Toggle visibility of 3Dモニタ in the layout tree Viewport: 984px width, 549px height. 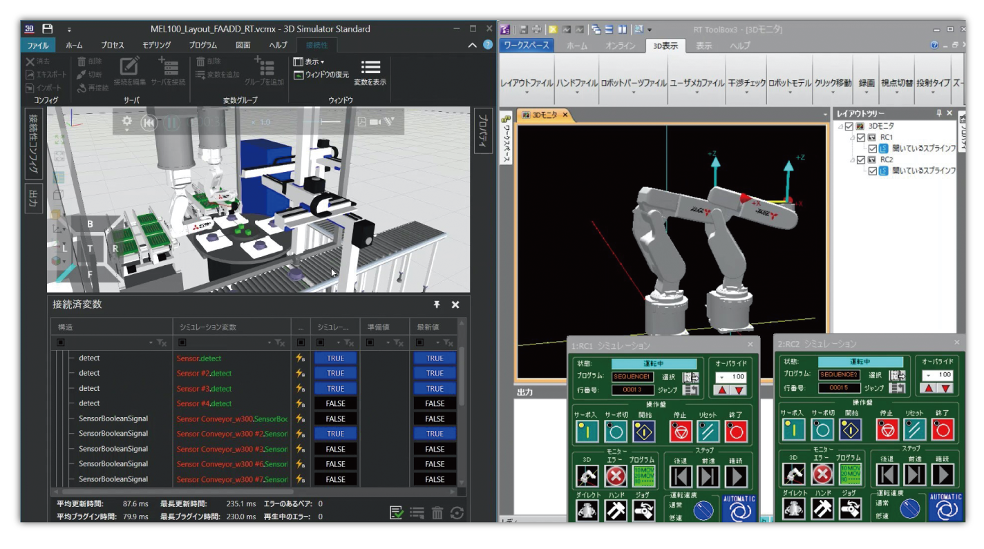pyautogui.click(x=850, y=126)
